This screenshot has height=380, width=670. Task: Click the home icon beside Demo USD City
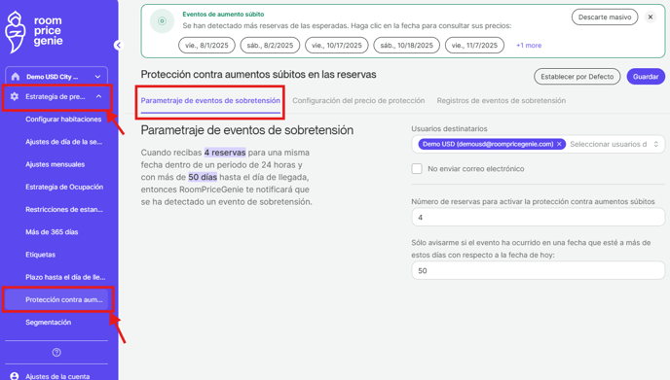tap(16, 77)
